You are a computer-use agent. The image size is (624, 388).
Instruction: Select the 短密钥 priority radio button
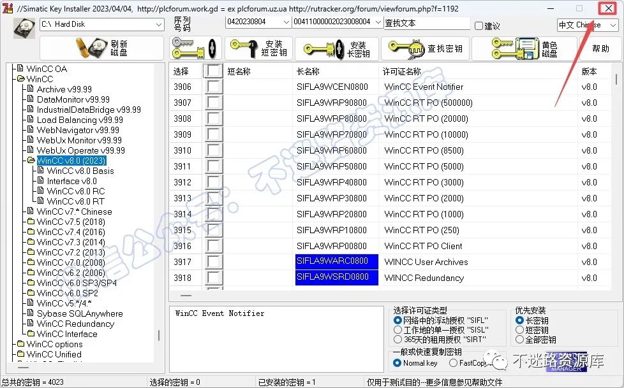(519, 330)
